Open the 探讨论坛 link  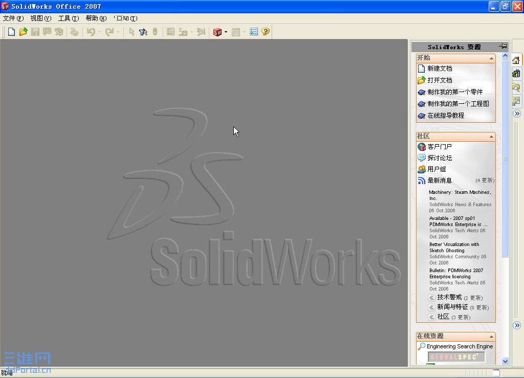coord(440,158)
